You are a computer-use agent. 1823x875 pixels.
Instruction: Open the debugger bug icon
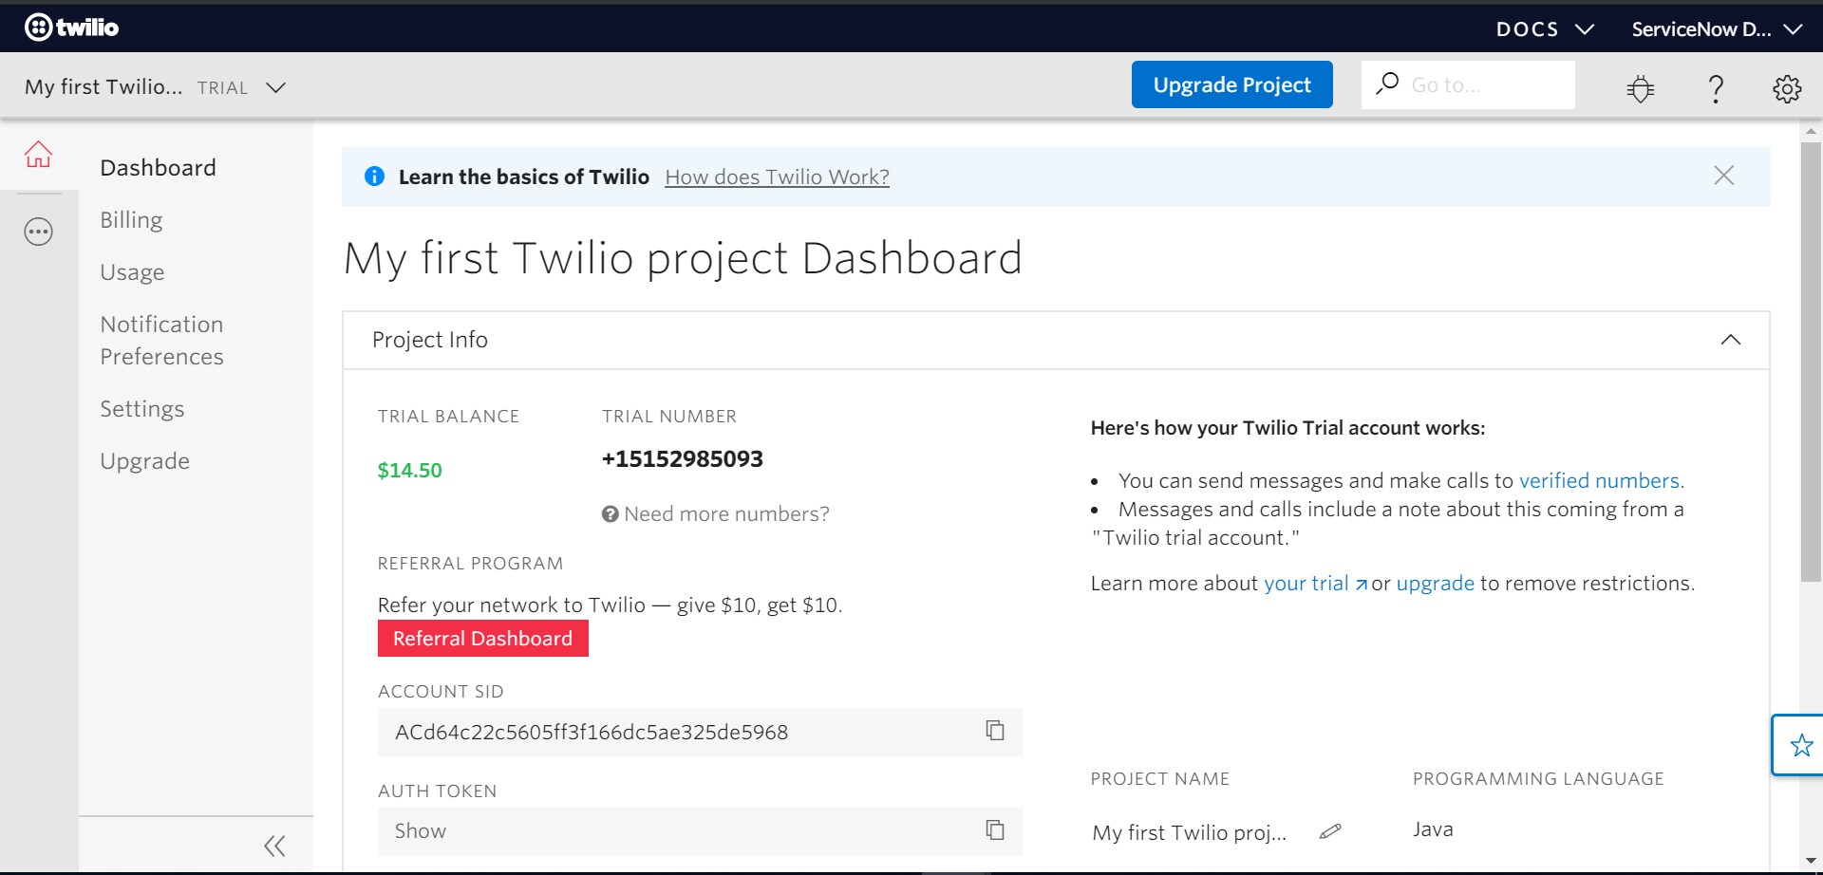(1640, 88)
